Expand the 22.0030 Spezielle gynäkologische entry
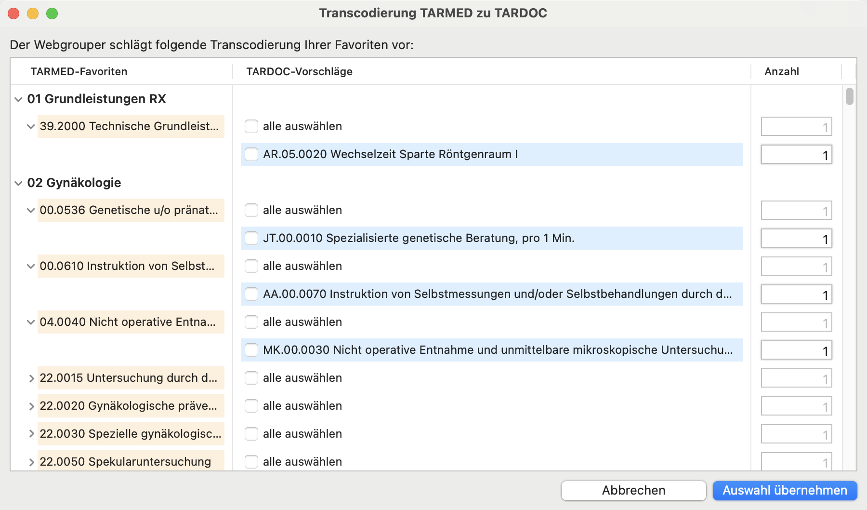The height and width of the screenshot is (510, 867). point(31,434)
